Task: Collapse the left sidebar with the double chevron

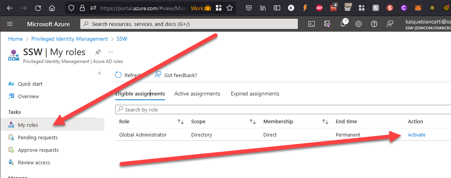Action: click(100, 73)
